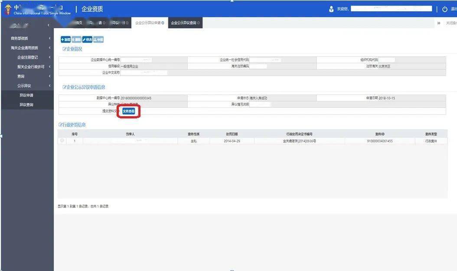457x271 pixels.
Task: Click the double-arrow tab scroll icon
Action: coord(439,23)
